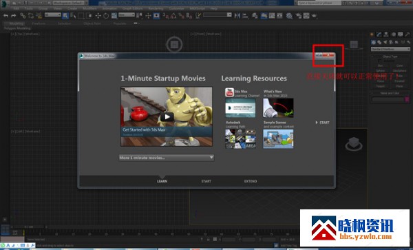Select the Select and Link tool

coord(23,16)
